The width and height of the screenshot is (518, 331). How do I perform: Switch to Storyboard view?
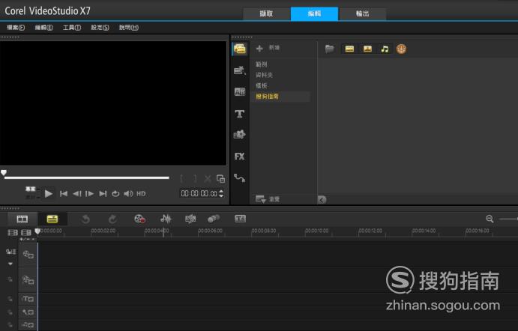[x=22, y=219]
